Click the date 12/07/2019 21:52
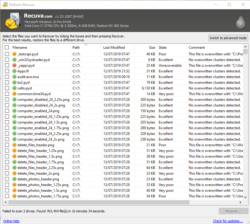 pos(116,71)
